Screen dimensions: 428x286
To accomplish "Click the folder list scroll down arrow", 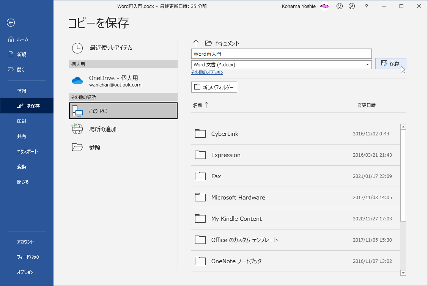I will (403, 273).
